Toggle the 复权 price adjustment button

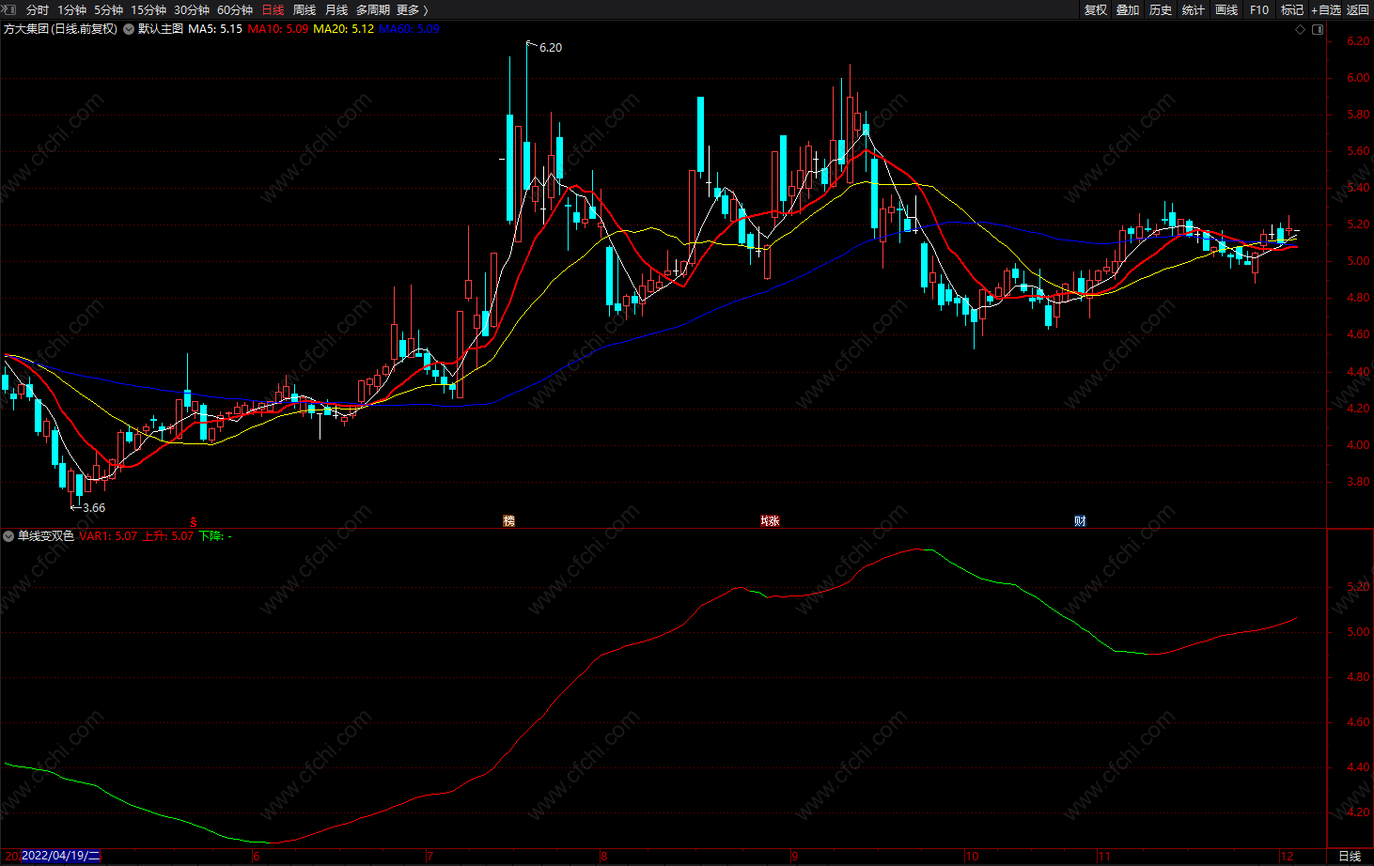pos(1096,9)
